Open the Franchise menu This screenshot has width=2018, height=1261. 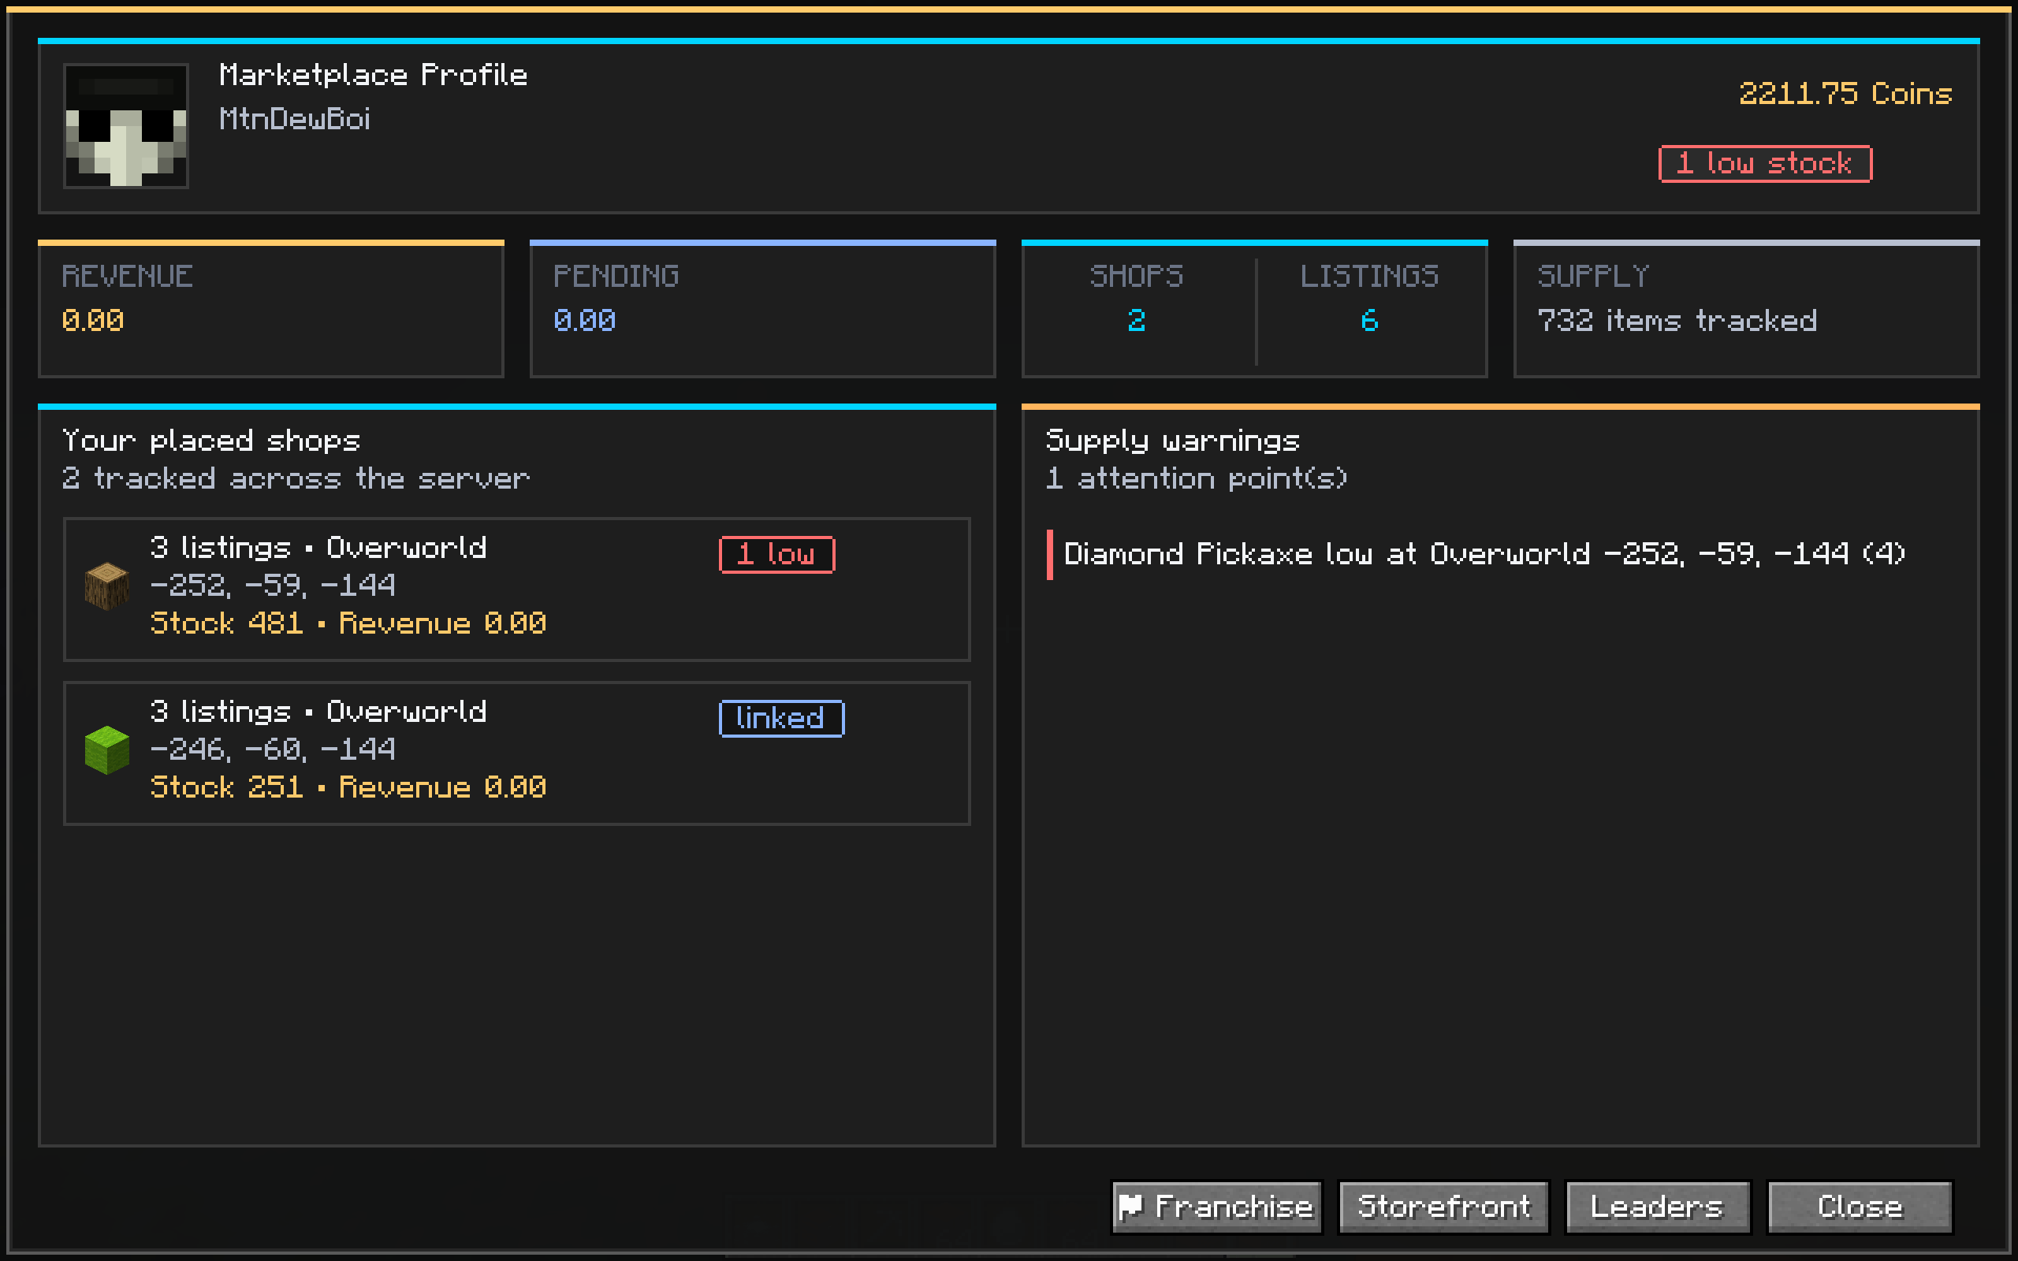coord(1216,1207)
